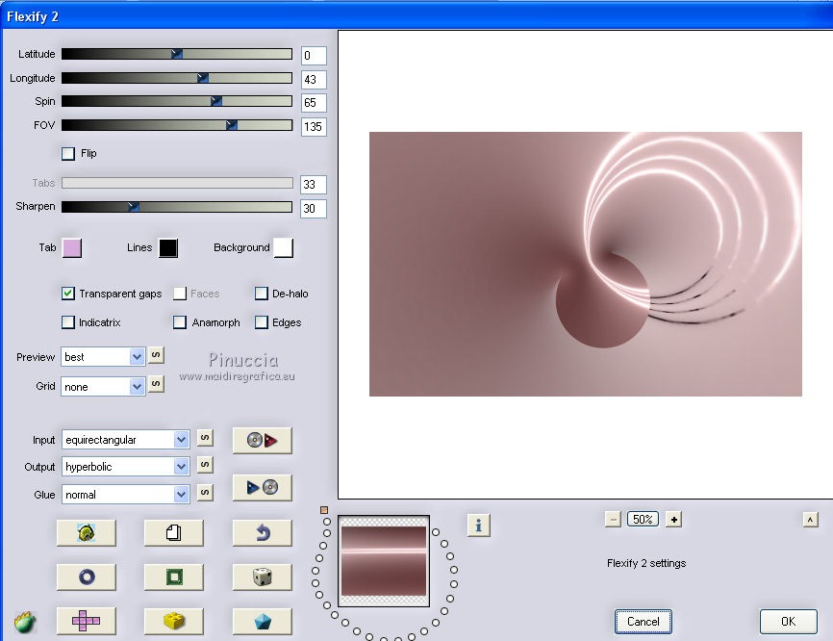Image resolution: width=833 pixels, height=641 pixels.
Task: Click the S button beside Glue dropdown
Action: [x=205, y=493]
